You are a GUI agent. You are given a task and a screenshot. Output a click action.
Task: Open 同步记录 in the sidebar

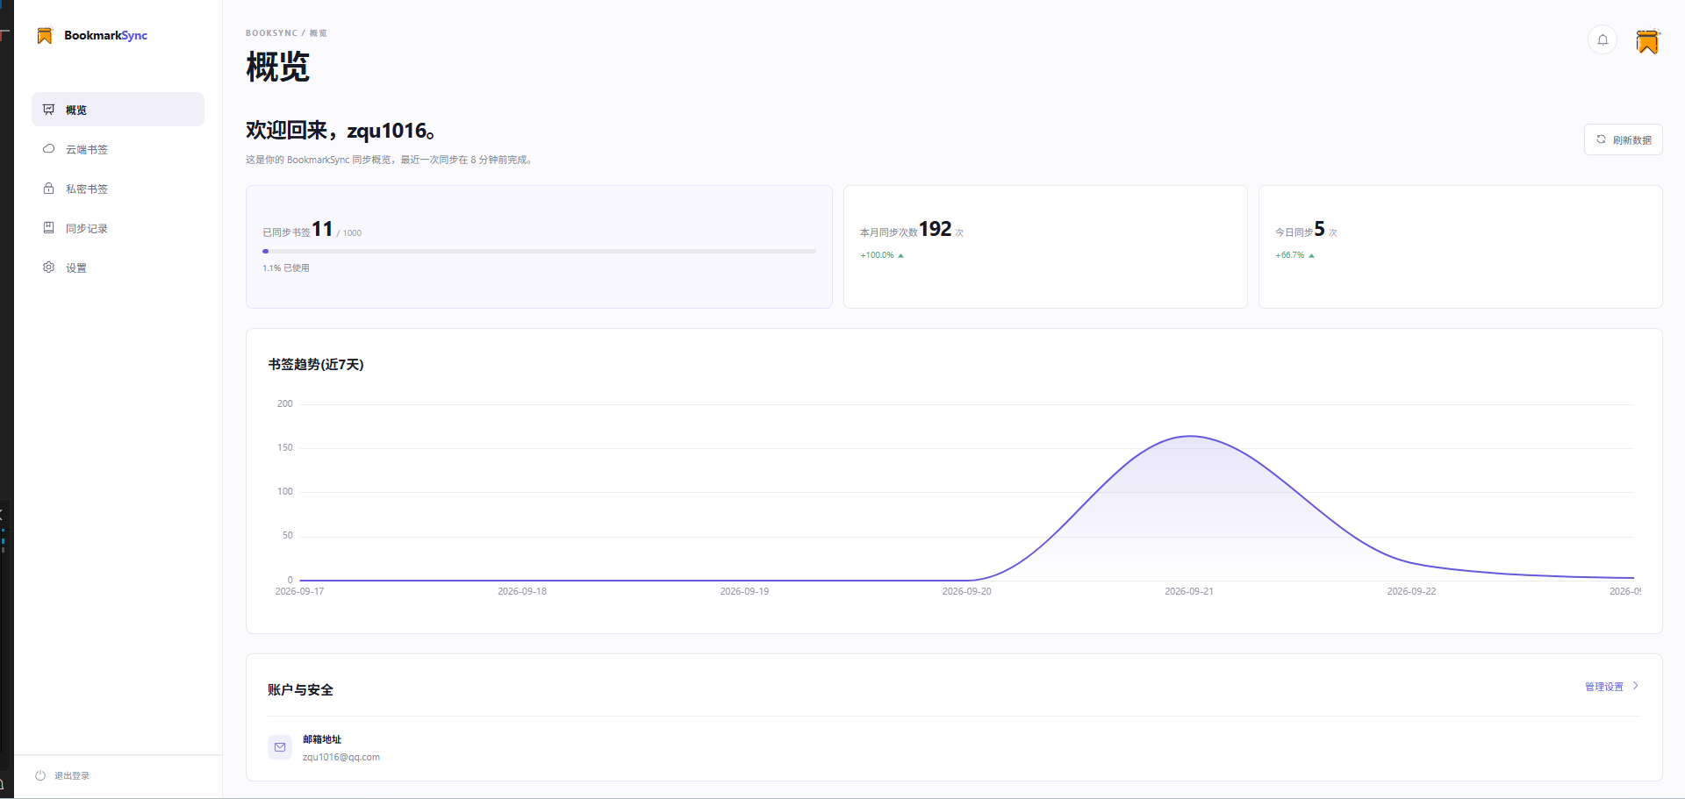(x=118, y=228)
